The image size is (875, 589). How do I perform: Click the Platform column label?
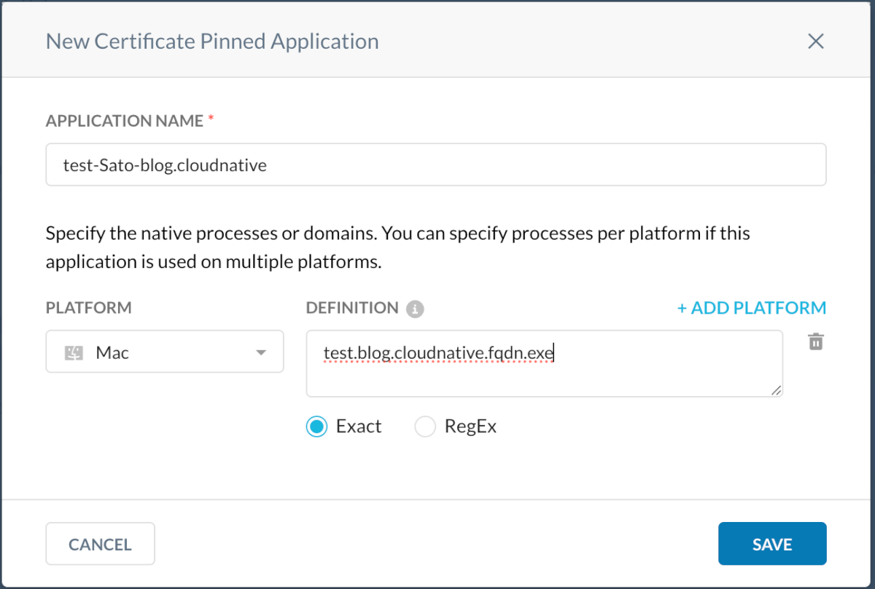[88, 308]
